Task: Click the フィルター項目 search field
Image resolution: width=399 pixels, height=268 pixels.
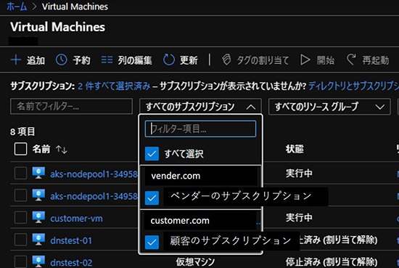Action: pyautogui.click(x=200, y=129)
